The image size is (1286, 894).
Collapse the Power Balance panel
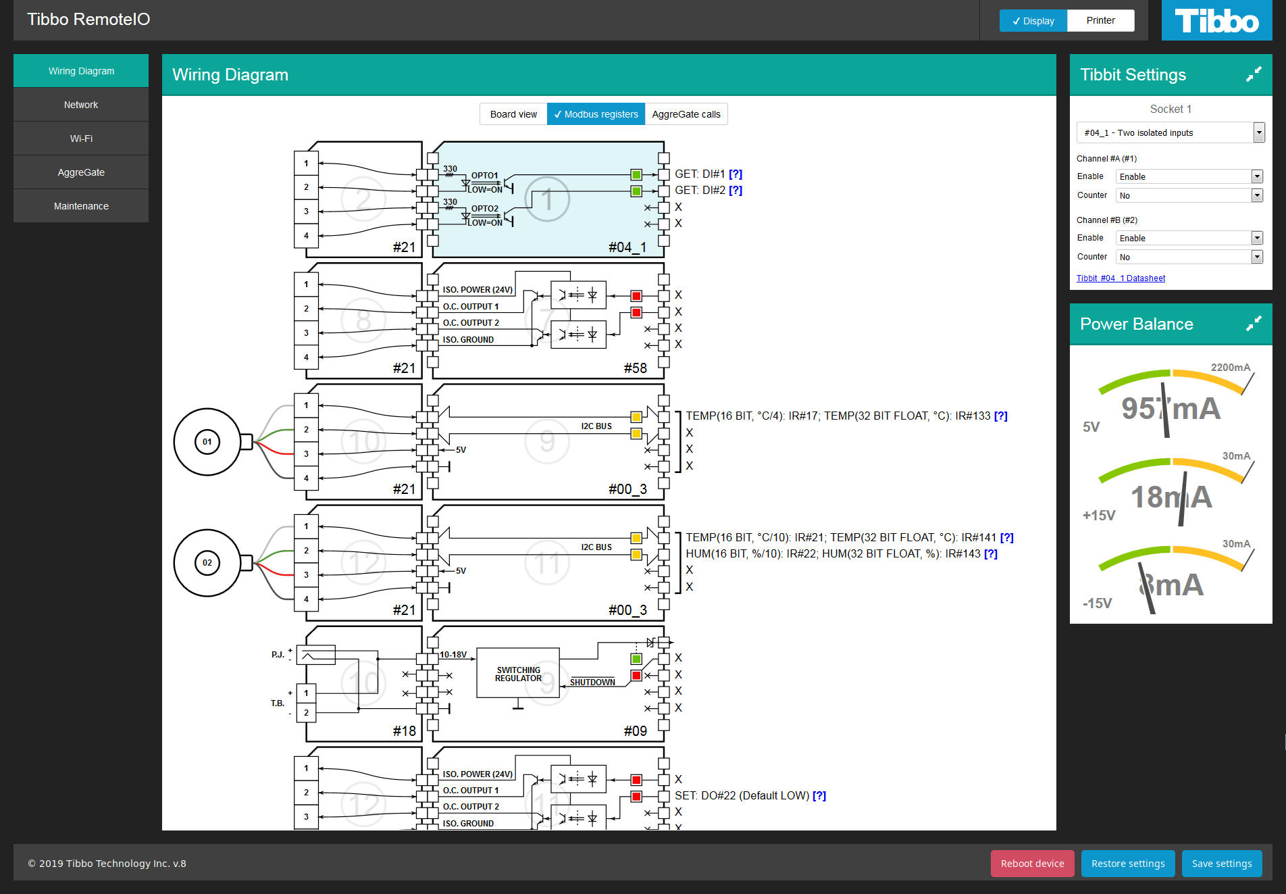[1254, 324]
